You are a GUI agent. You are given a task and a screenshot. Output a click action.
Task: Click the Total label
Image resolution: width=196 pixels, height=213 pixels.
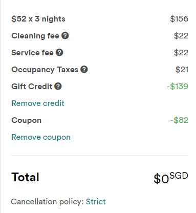[x=25, y=177]
